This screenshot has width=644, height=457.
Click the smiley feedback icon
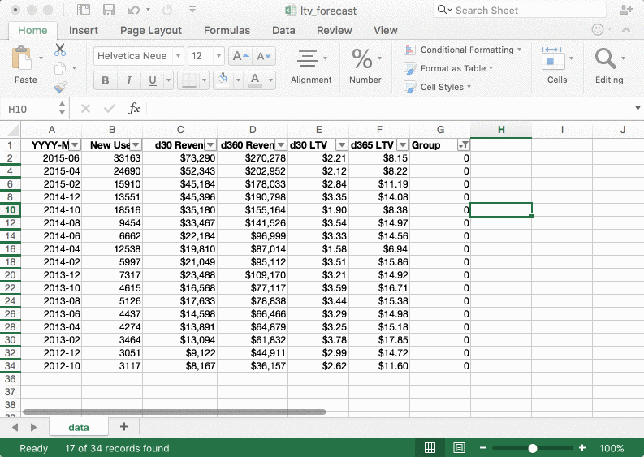(x=598, y=29)
